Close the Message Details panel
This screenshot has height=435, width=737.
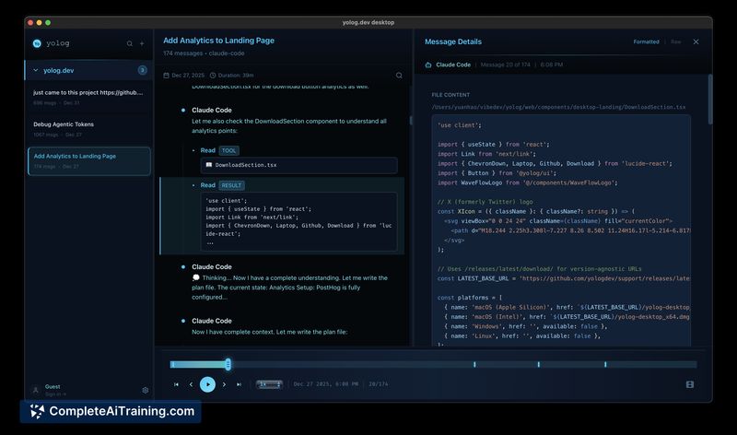696,41
